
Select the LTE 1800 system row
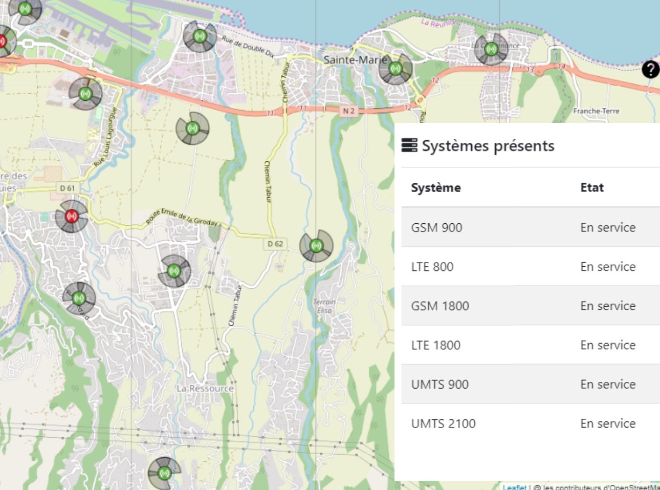coord(530,345)
